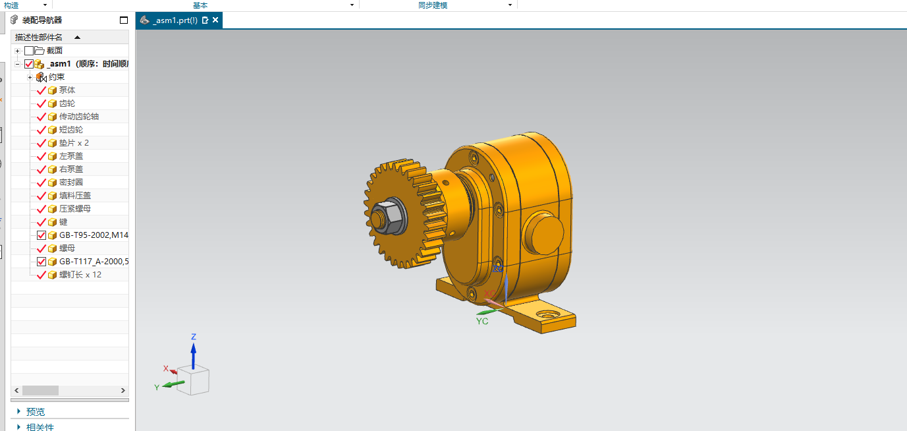
Task: Untick the GB-T95-2002,M14 checkbox
Action: click(x=41, y=235)
